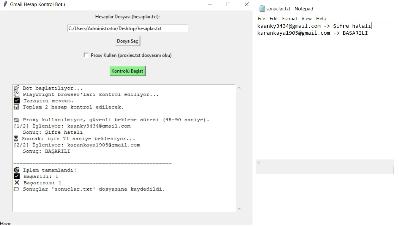Enable the Proxy Kullan checkbox
Image resolution: width=399 pixels, height=226 pixels.
pos(86,55)
